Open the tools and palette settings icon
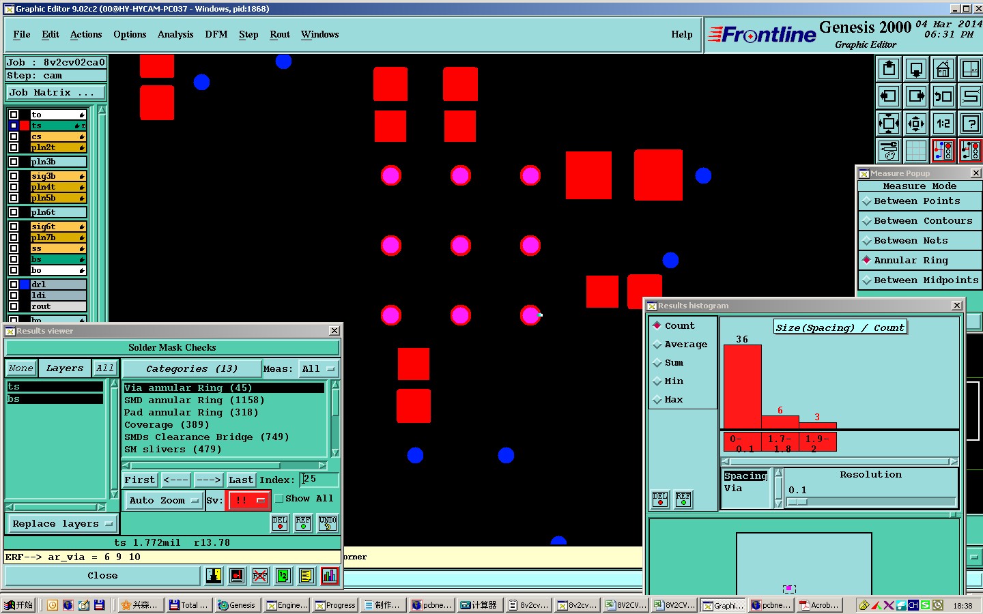Viewport: 983px width, 614px height. click(x=889, y=151)
